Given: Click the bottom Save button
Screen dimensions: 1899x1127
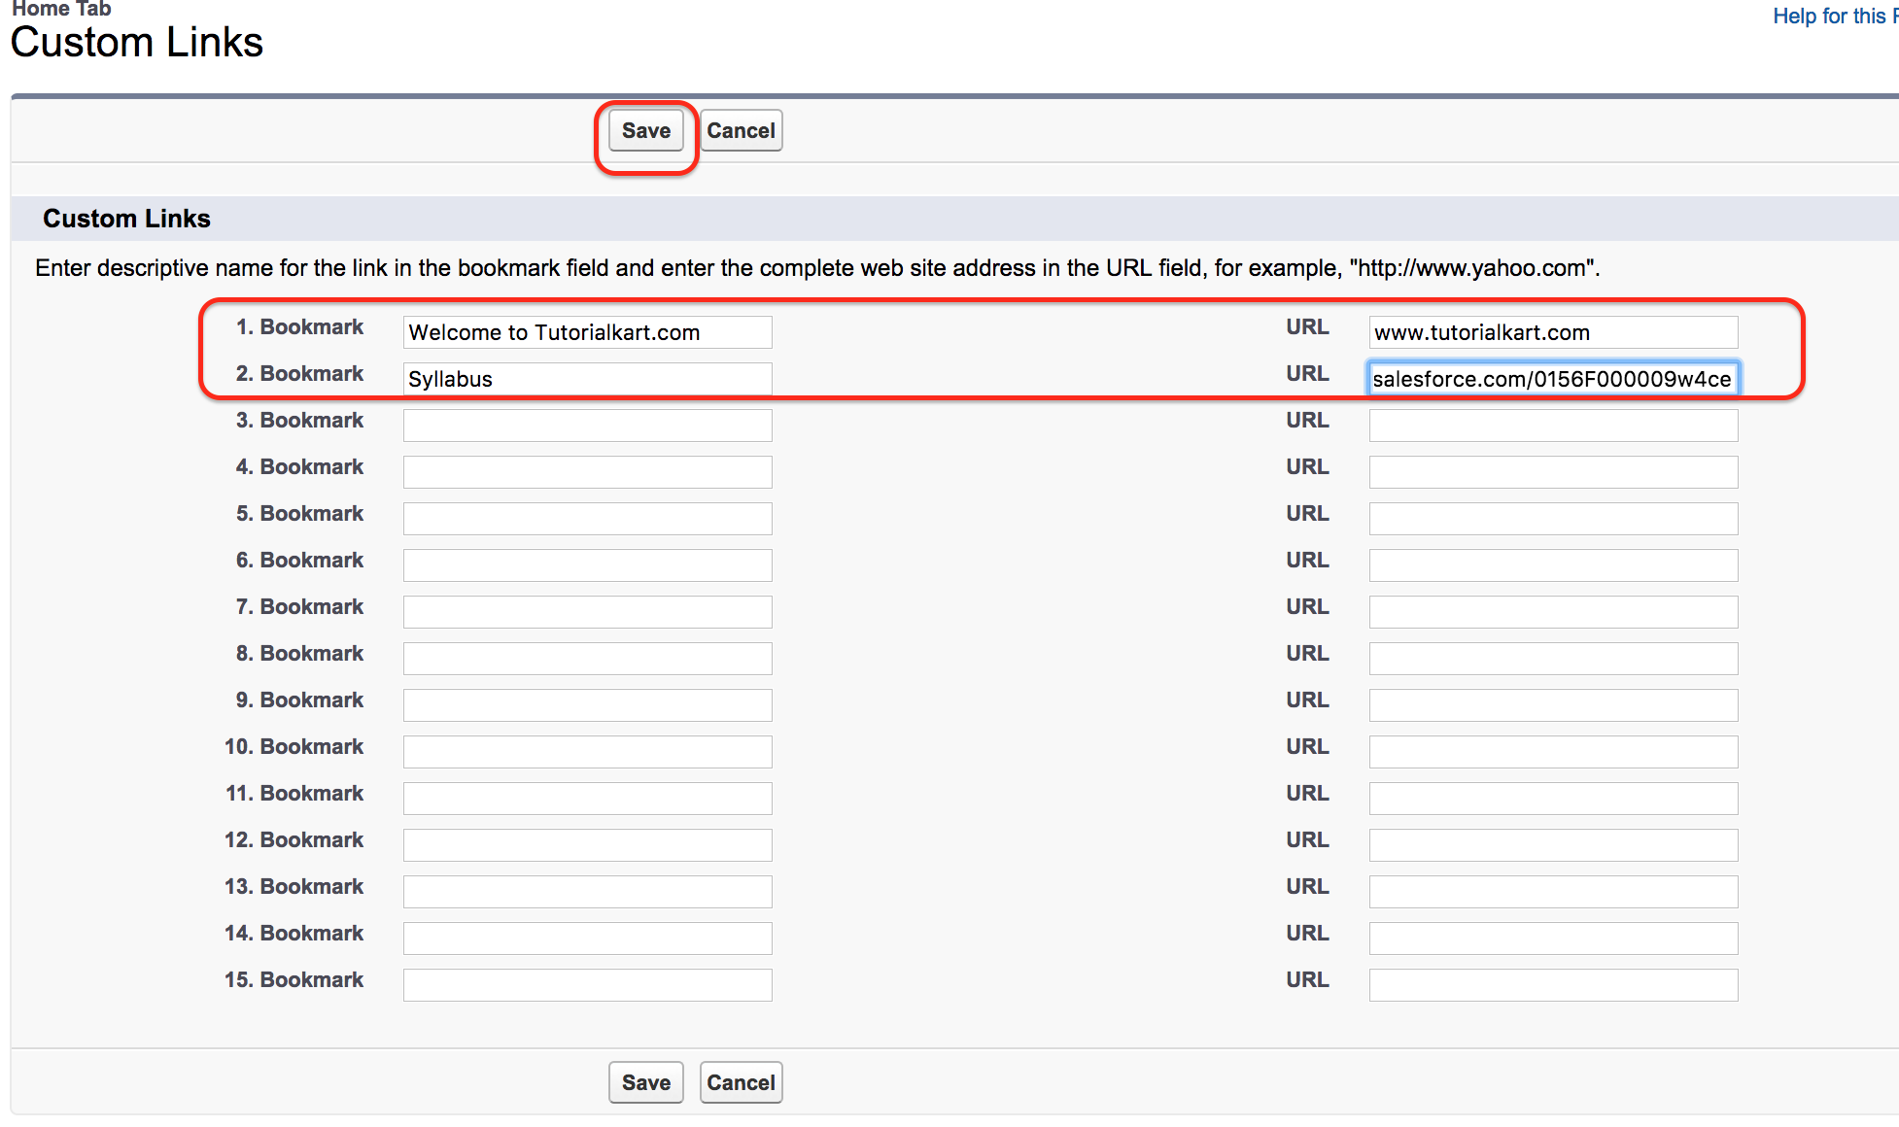Looking at the screenshot, I should [644, 1081].
